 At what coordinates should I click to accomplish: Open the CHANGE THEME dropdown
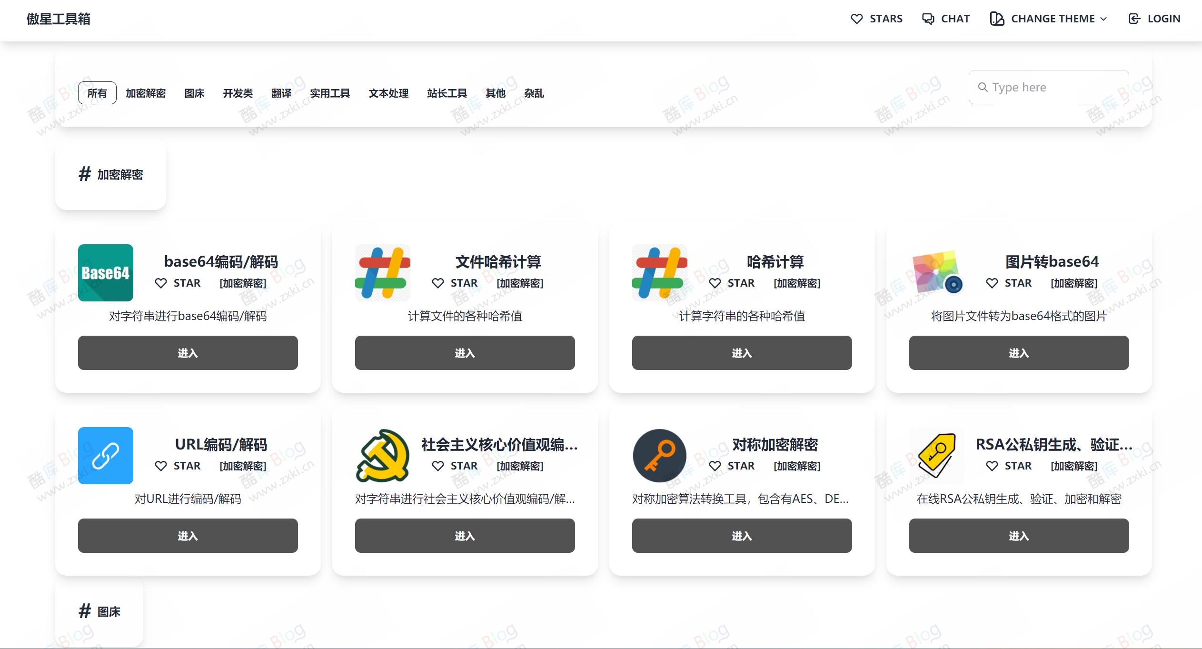click(1048, 19)
